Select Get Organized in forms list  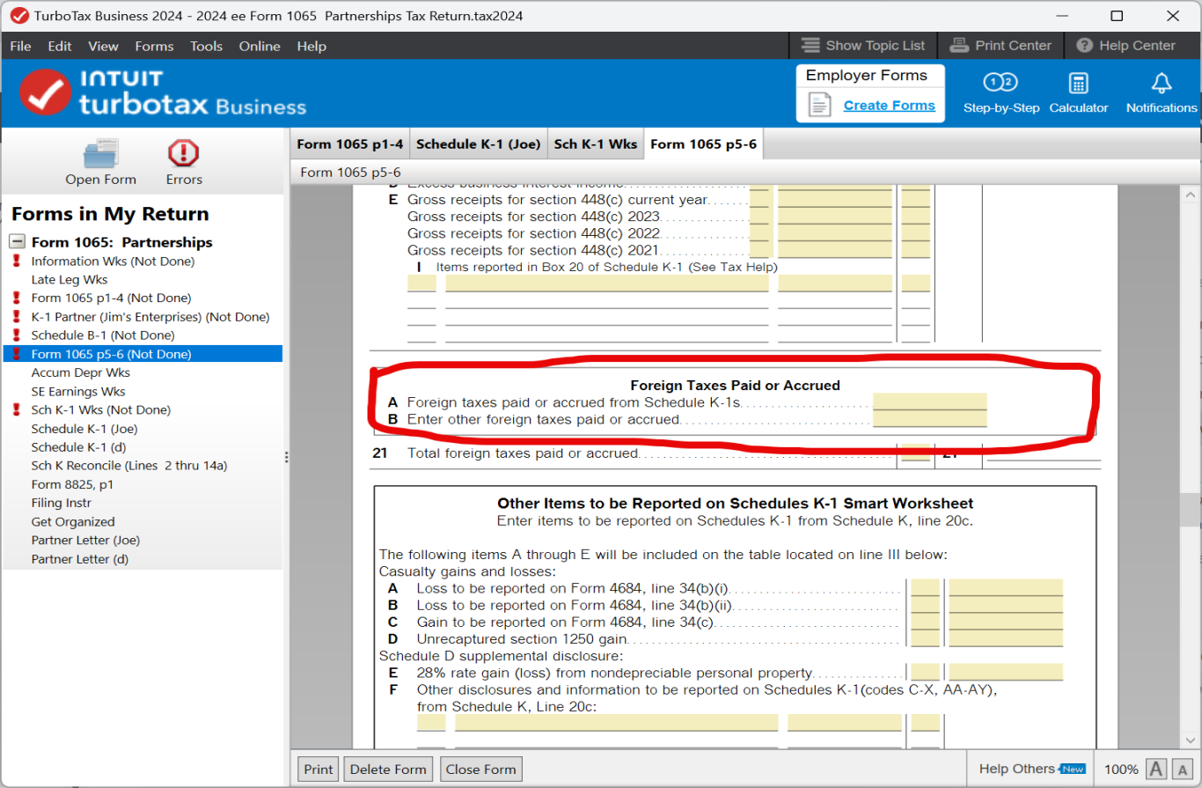[x=73, y=521]
